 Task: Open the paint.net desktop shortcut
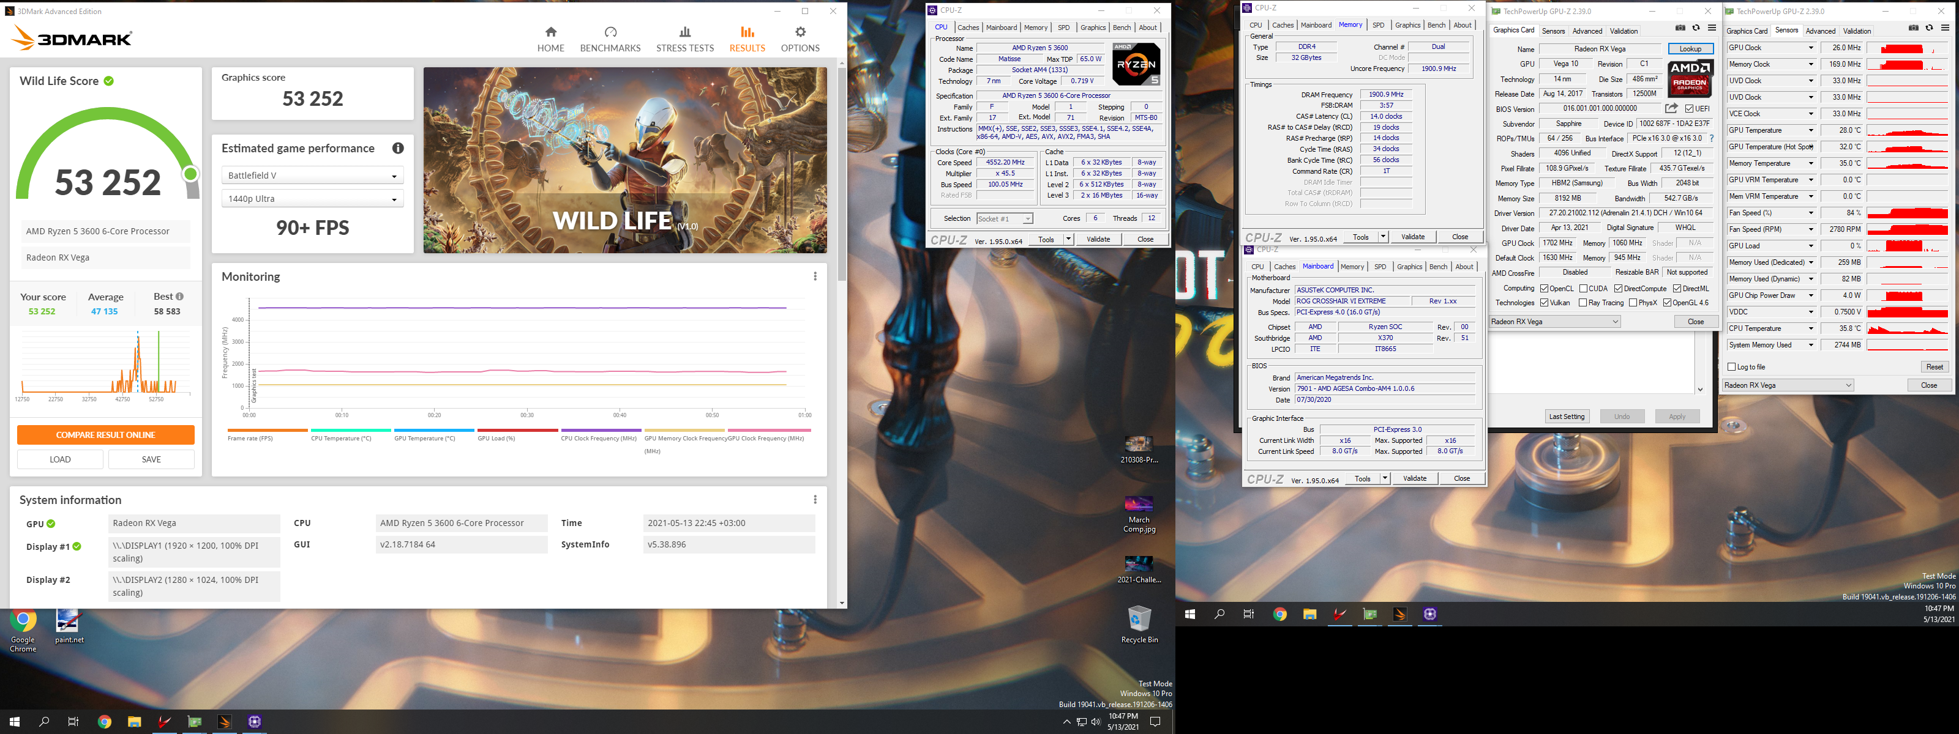coord(69,626)
